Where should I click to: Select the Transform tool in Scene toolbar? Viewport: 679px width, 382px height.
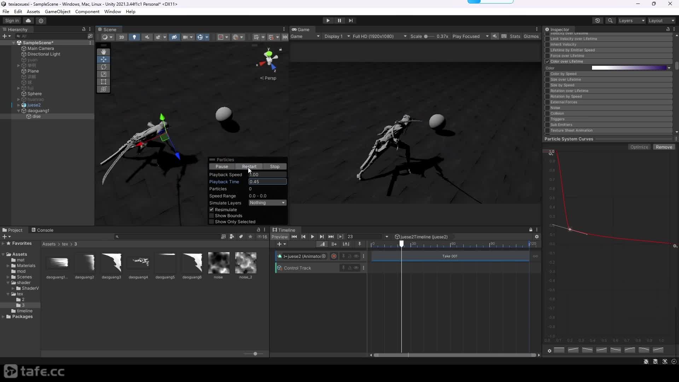pos(103,89)
